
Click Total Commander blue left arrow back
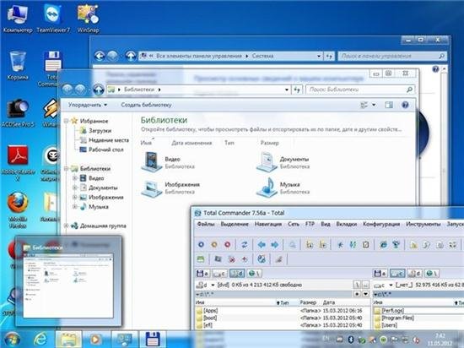(262, 245)
